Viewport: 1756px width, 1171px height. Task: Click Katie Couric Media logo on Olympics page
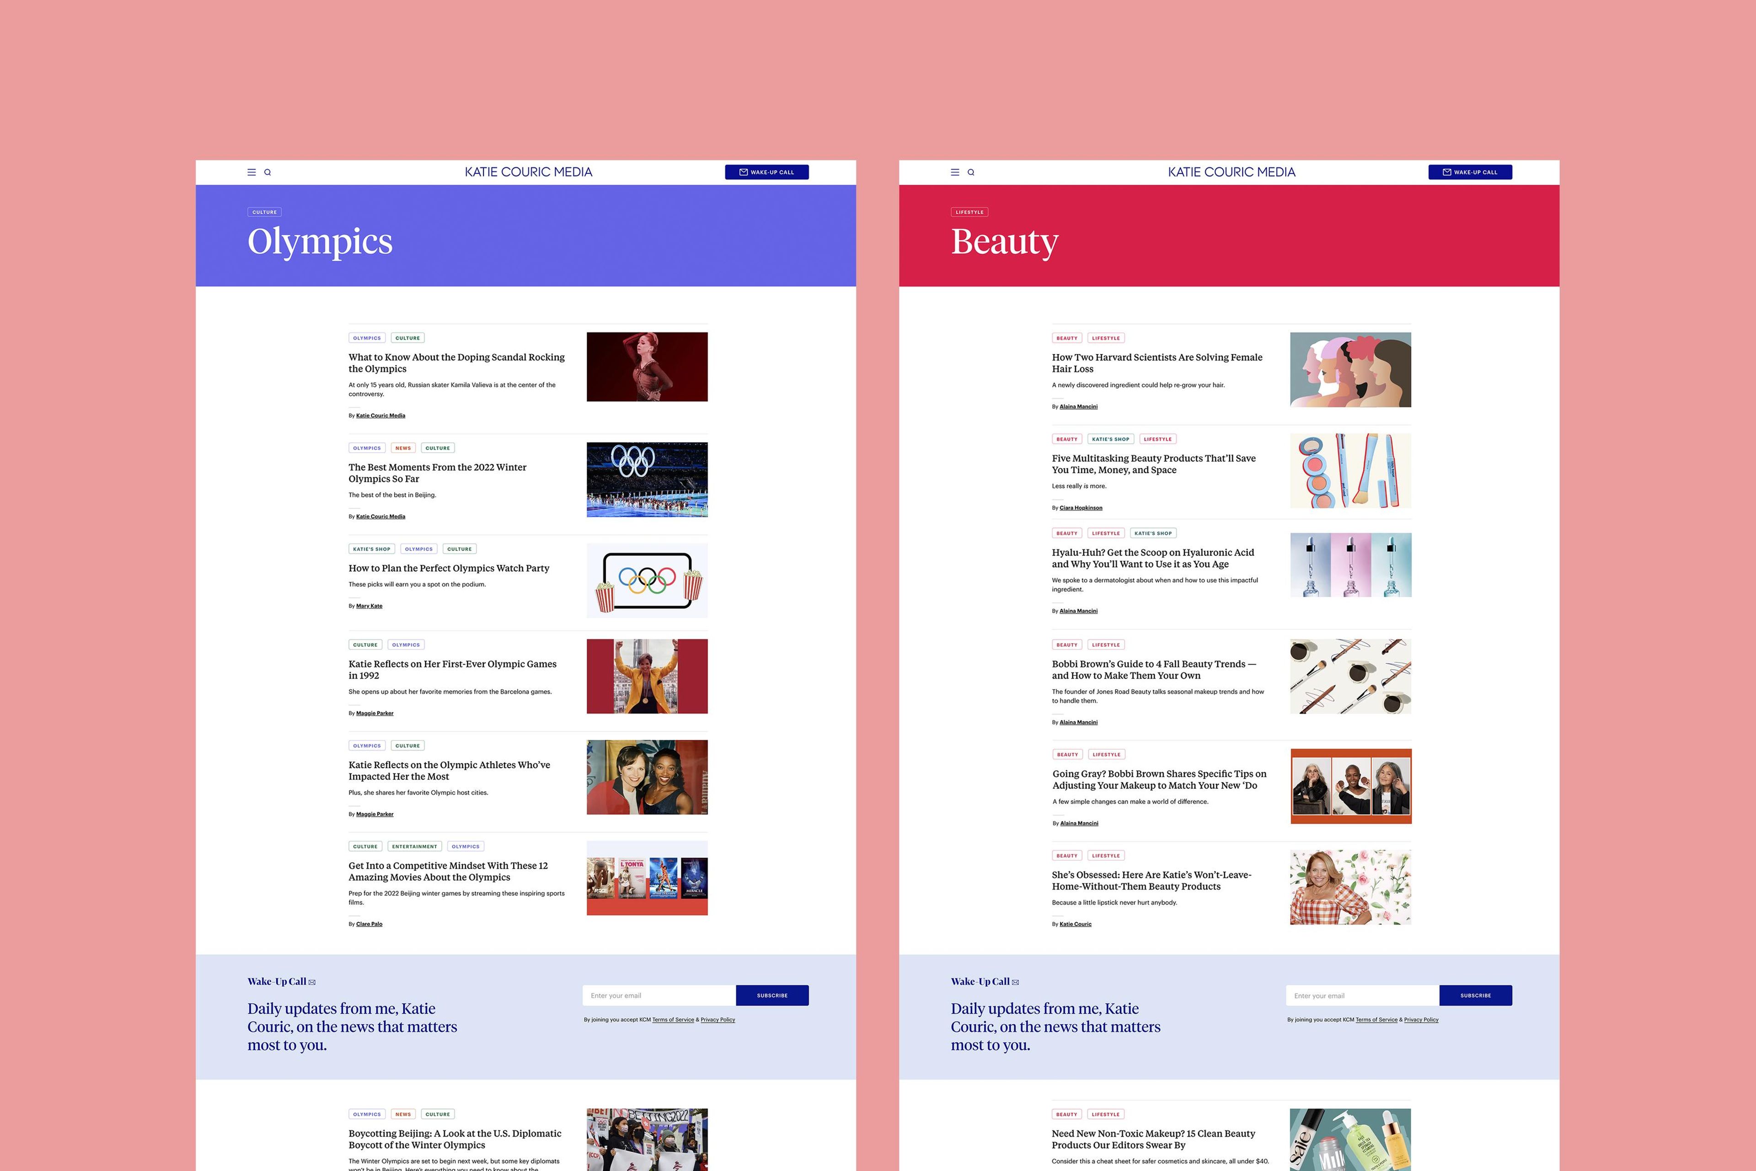tap(528, 172)
